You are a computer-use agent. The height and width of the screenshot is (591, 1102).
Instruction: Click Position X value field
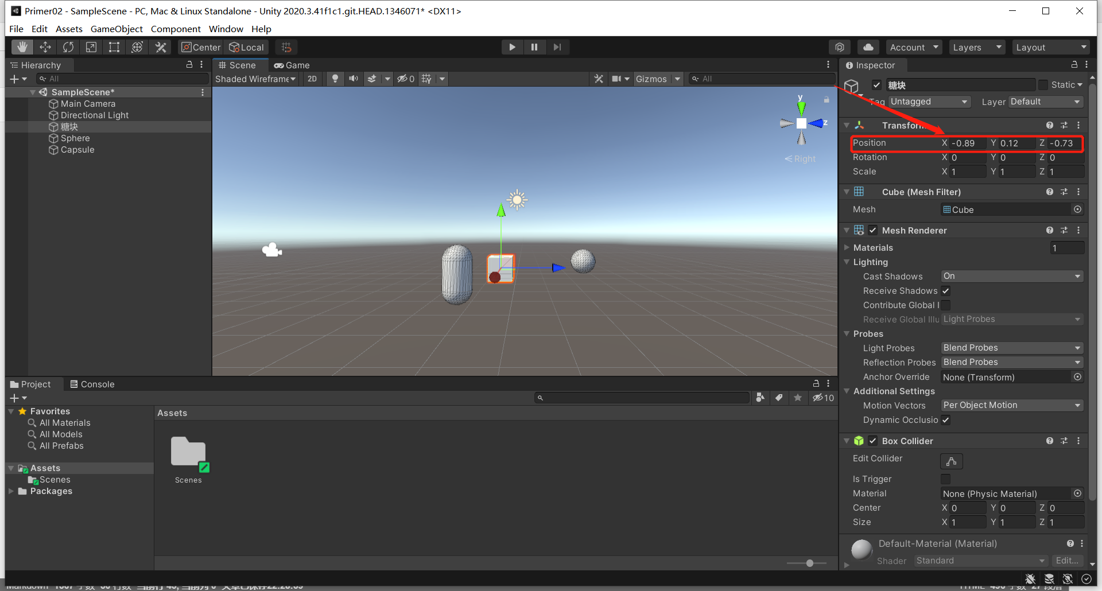pos(968,143)
